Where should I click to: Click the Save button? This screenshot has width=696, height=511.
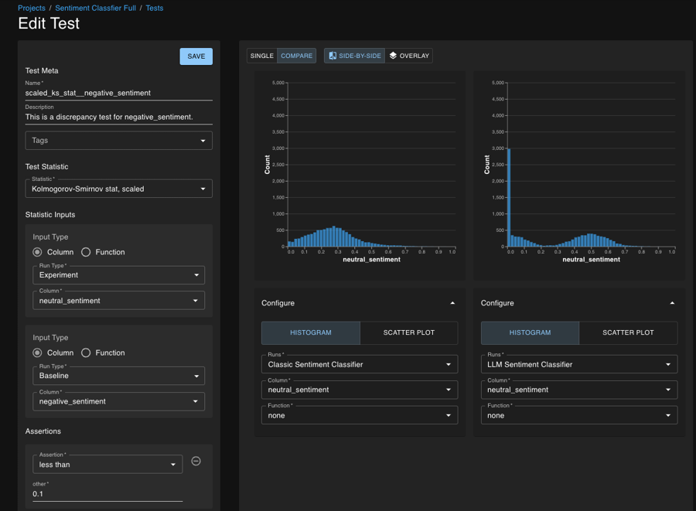tap(196, 56)
